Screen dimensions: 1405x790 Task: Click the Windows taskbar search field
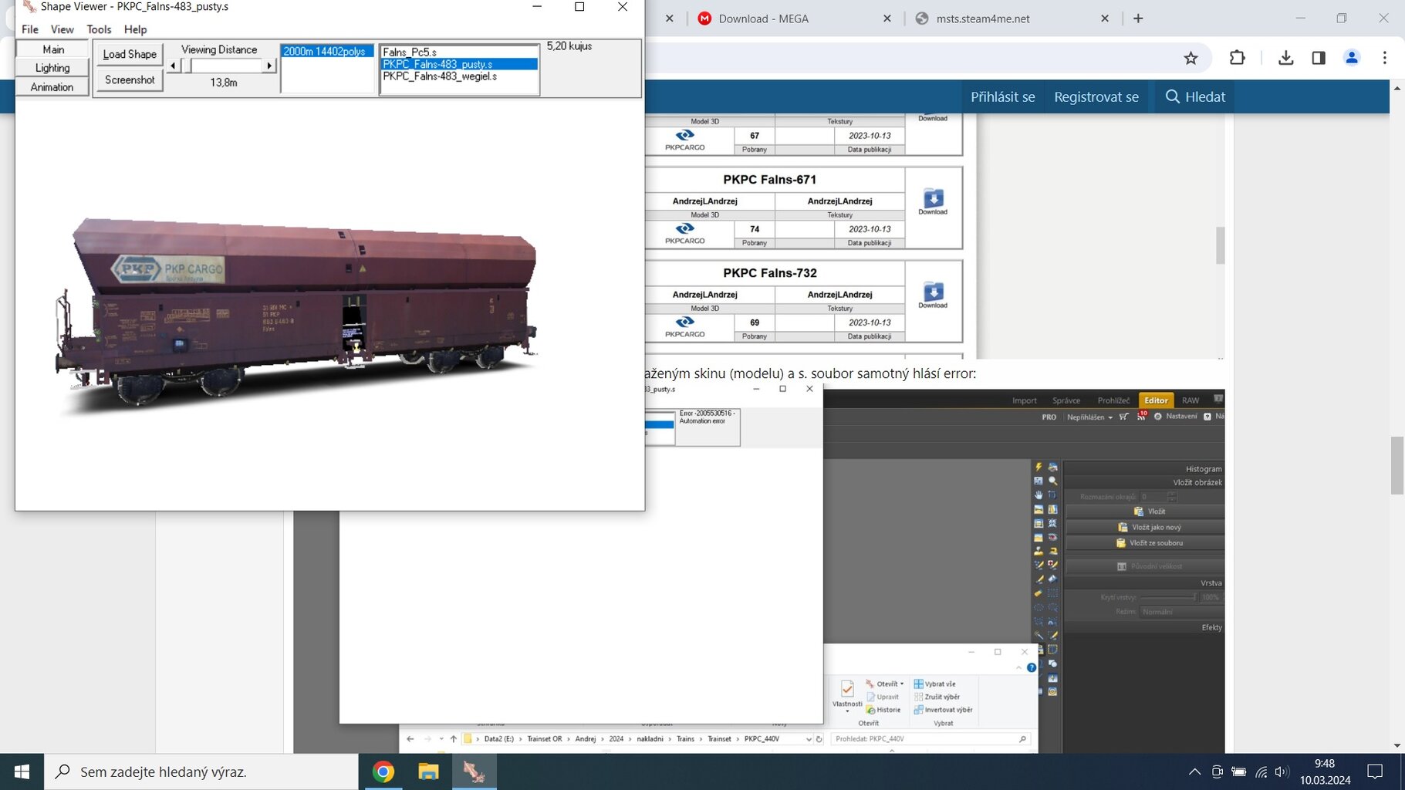(x=201, y=771)
